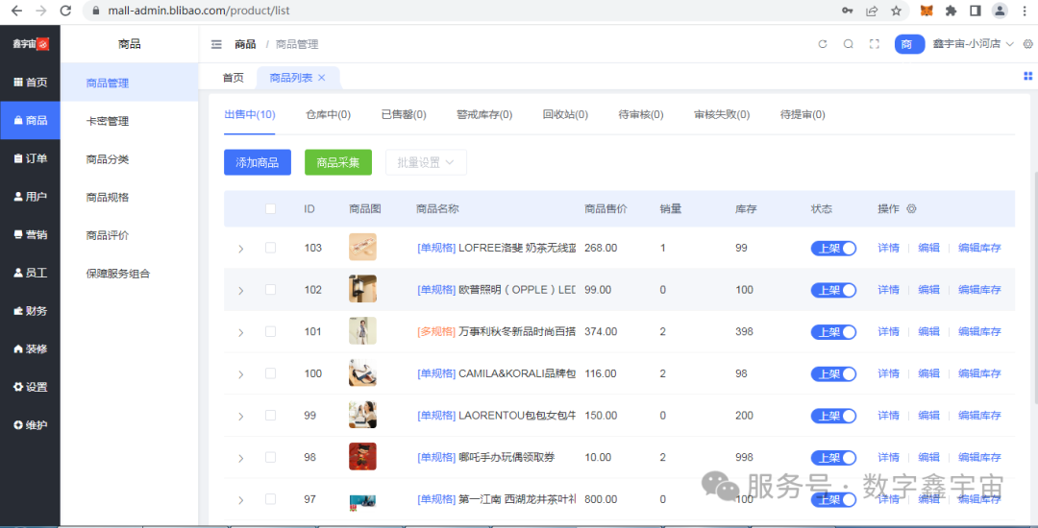Go back with browser back arrow
This screenshot has height=528, width=1038.
point(16,11)
